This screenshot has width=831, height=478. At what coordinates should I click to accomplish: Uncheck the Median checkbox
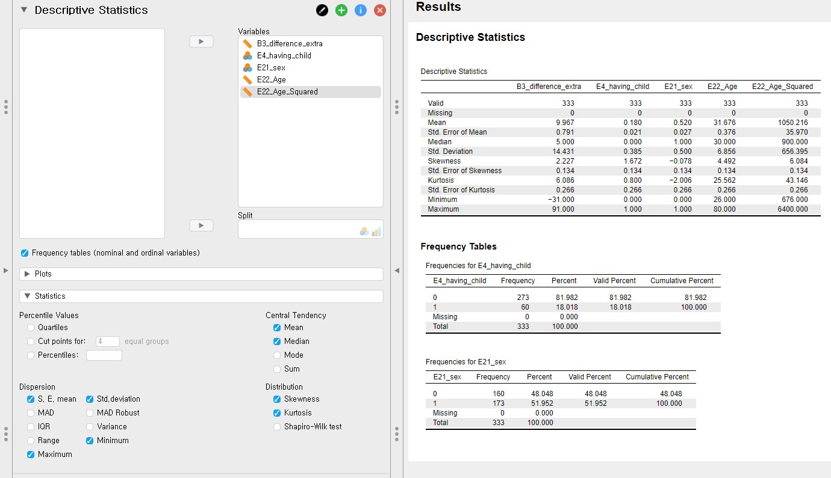point(277,342)
